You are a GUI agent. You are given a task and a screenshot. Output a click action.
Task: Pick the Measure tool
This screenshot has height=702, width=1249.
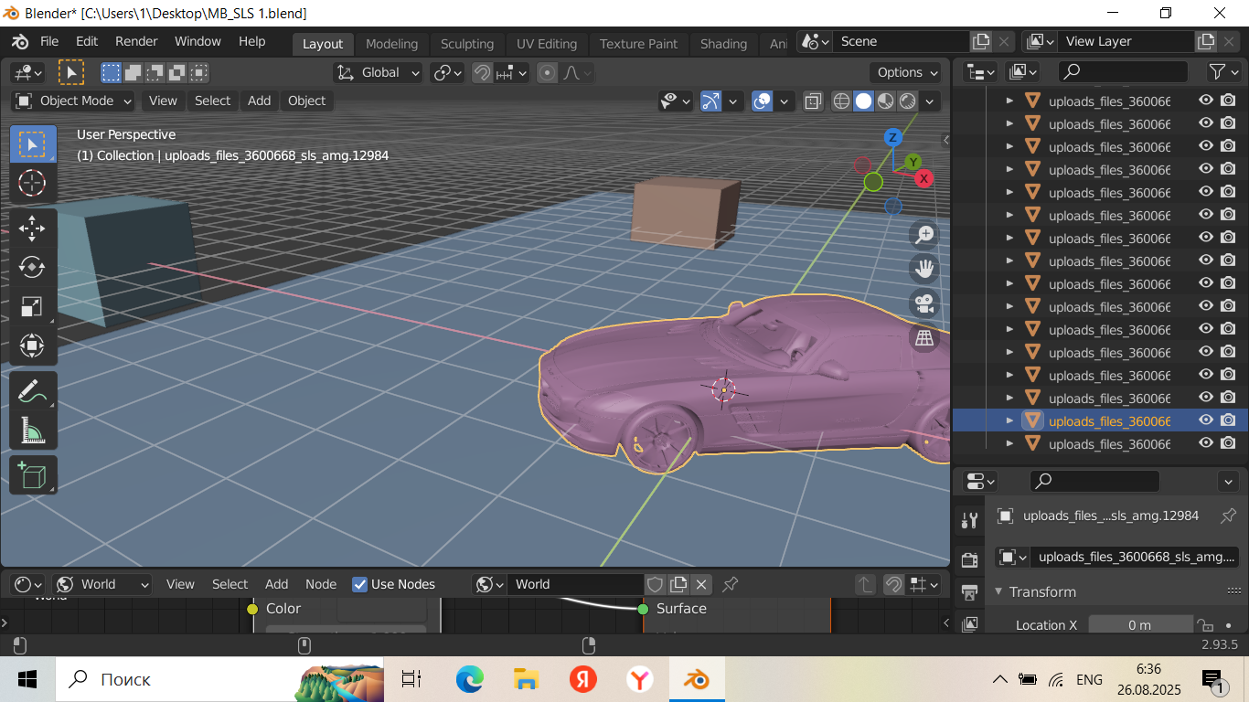pyautogui.click(x=32, y=430)
